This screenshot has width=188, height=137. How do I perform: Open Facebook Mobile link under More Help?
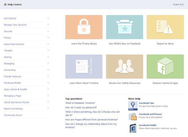click(x=148, y=125)
